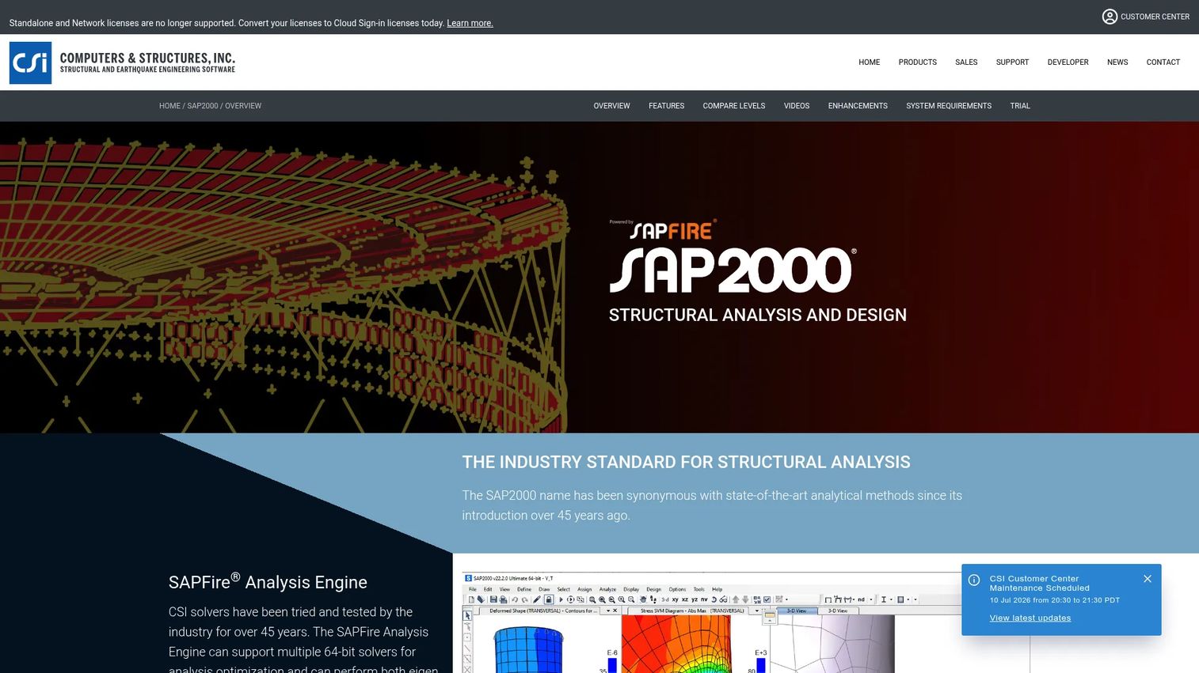Open the Customer Center account icon

click(1110, 17)
